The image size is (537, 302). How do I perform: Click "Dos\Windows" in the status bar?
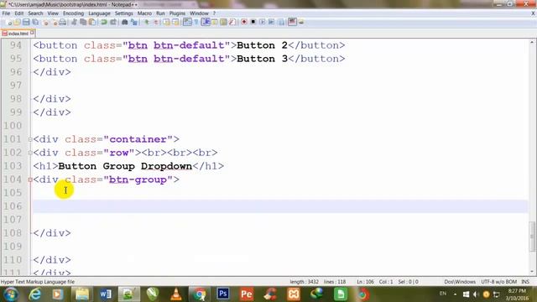click(x=460, y=282)
